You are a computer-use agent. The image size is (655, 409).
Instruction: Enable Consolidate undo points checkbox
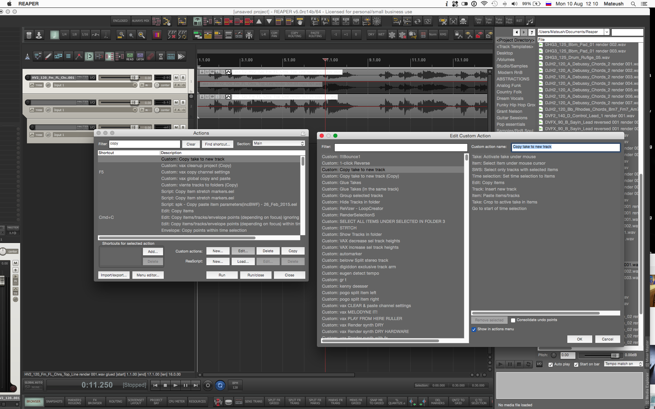[x=513, y=320]
